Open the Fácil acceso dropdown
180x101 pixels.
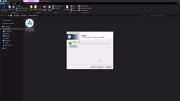click(56, 8)
